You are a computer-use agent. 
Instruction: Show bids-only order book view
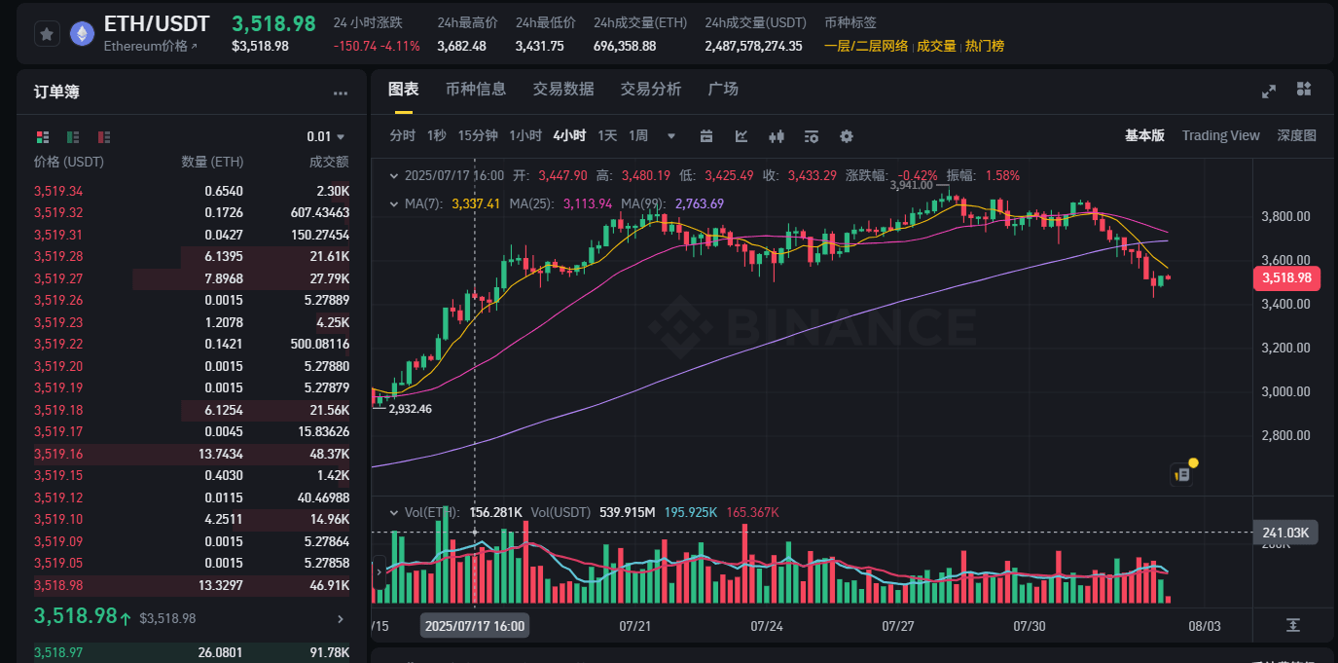(x=73, y=137)
